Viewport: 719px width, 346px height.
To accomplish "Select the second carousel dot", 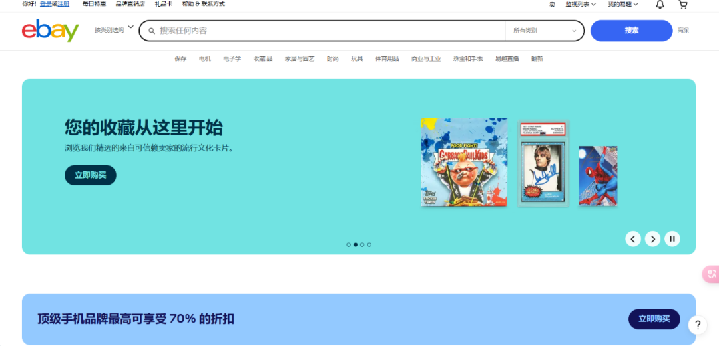I will tap(356, 245).
